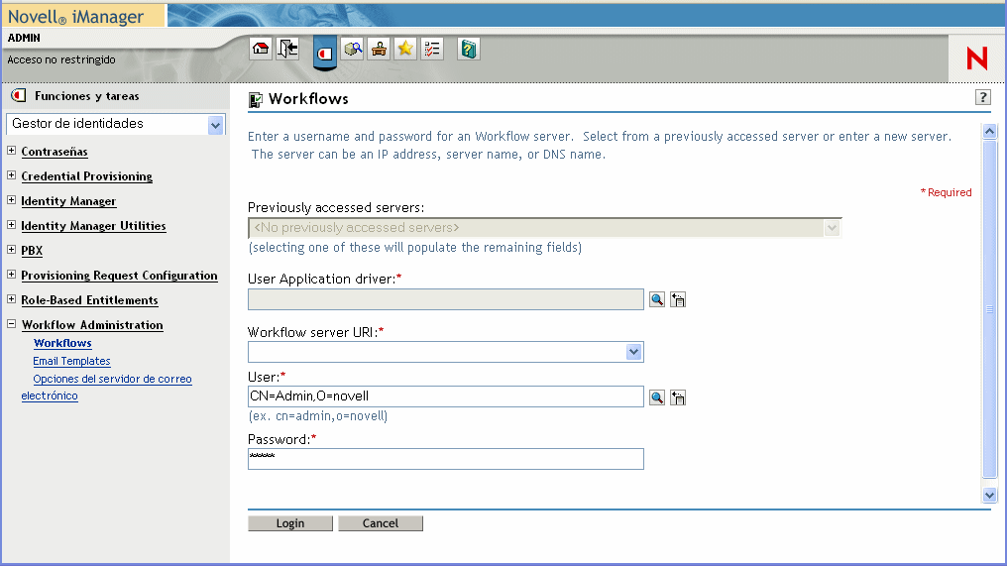The width and height of the screenshot is (1007, 566).
Task: Click the Workflow Administration link
Action: tap(92, 325)
